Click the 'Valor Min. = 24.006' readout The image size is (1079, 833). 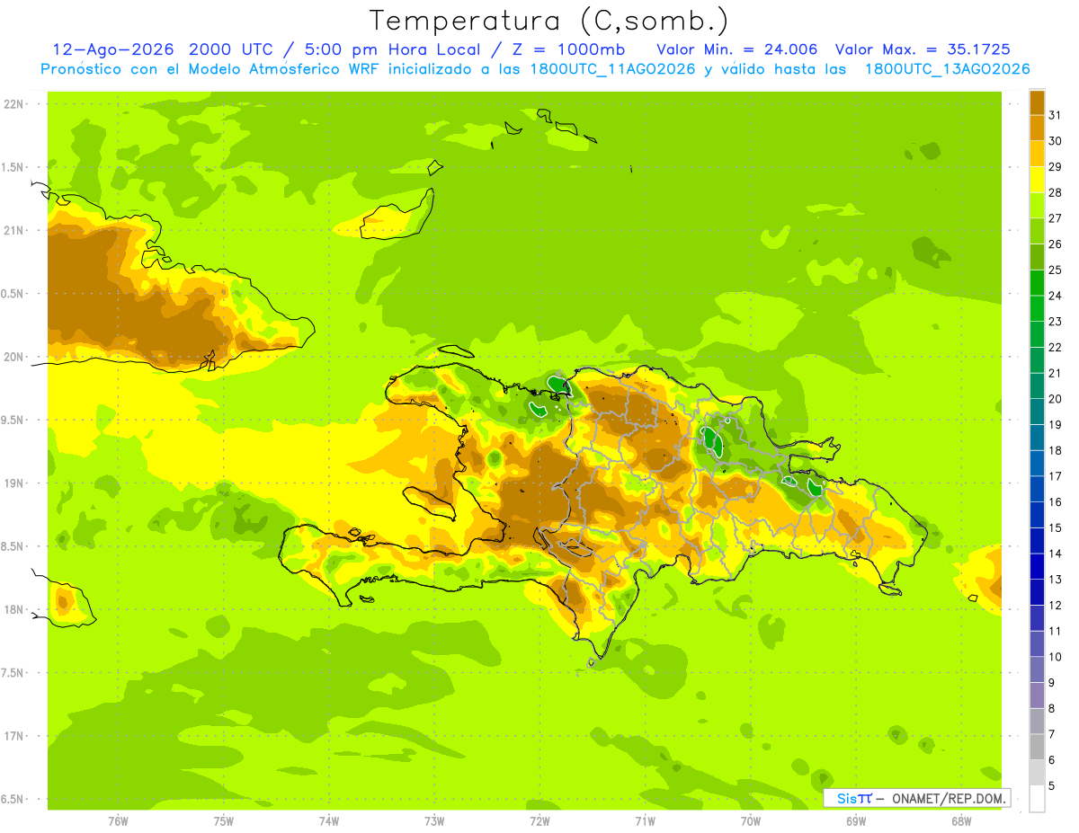(x=736, y=49)
